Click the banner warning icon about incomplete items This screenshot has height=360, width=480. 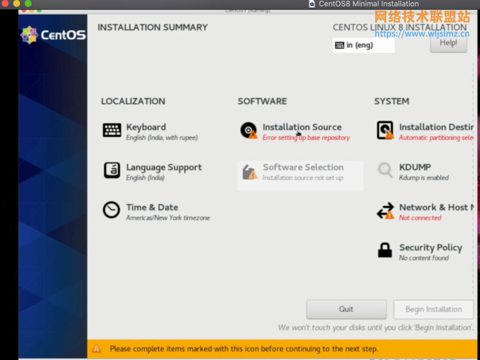[x=97, y=349]
